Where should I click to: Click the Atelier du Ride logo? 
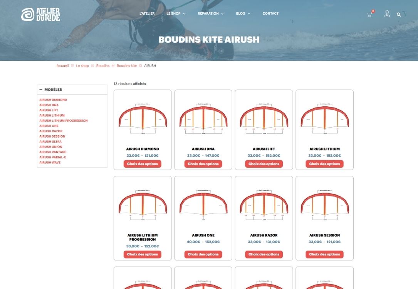(40, 14)
